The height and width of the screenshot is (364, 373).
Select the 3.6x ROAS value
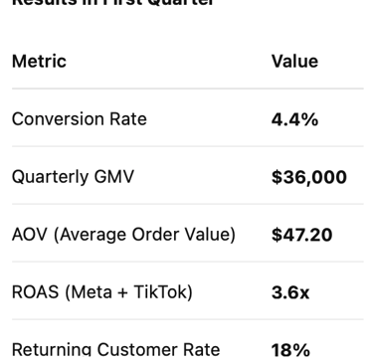pos(290,292)
